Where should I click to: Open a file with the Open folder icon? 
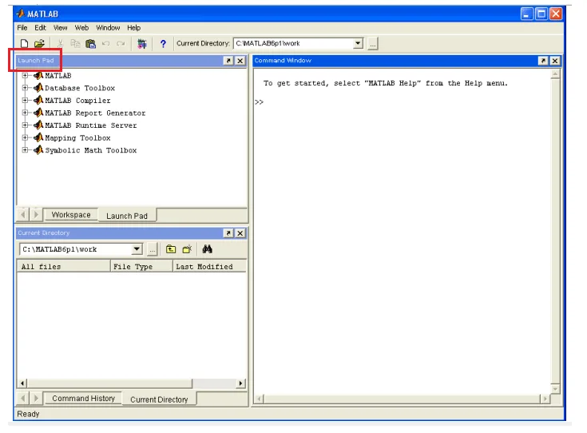click(x=39, y=44)
